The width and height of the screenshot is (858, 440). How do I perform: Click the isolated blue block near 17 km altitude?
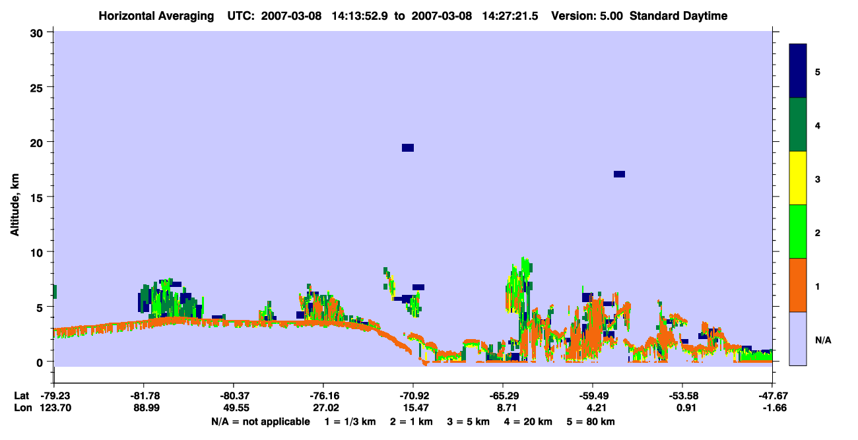(619, 174)
